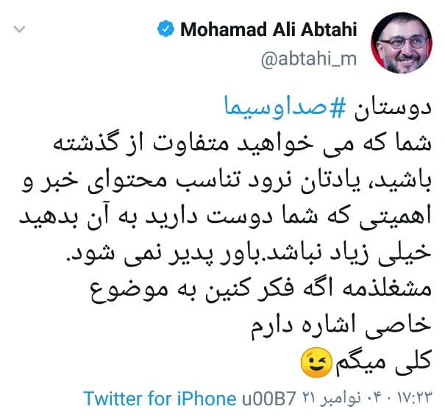445x420 pixels.
Task: Open the Twitter for iPhone source link
Action: pos(160,399)
